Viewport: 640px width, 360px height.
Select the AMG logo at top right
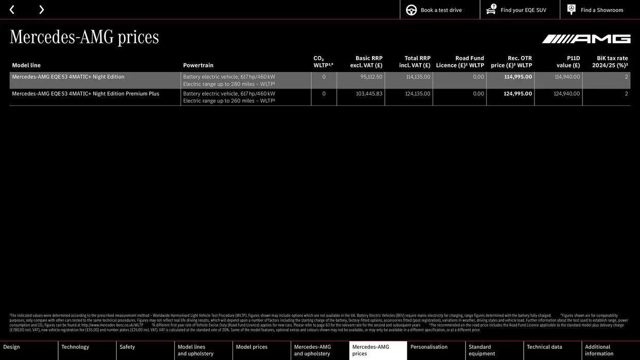pos(586,37)
